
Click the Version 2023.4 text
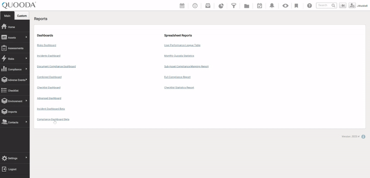click(351, 136)
